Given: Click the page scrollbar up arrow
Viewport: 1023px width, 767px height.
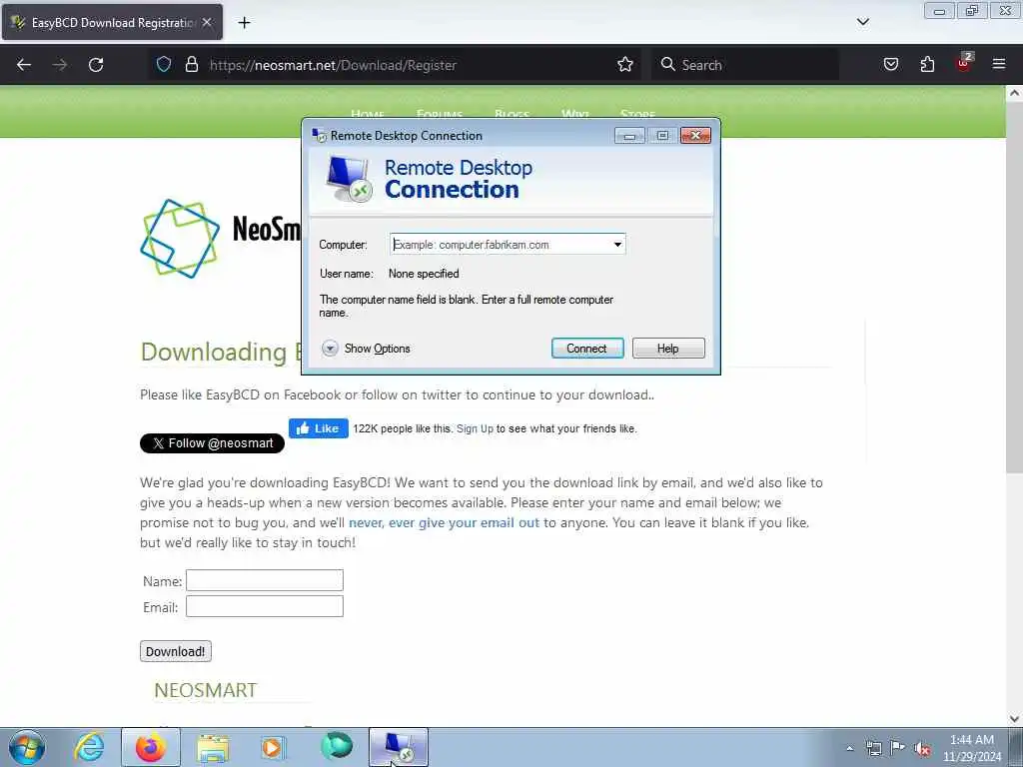Looking at the screenshot, I should click(x=1014, y=93).
